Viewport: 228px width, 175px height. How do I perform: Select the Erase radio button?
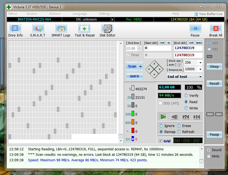179,126
